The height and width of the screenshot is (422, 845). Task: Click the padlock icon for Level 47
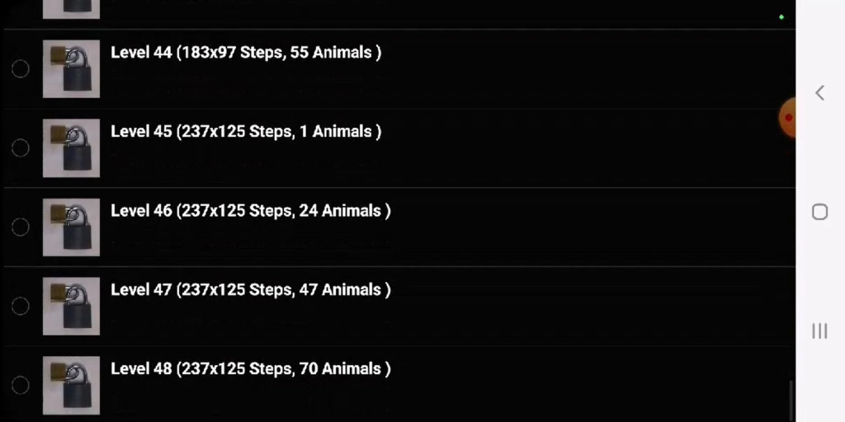coord(71,307)
